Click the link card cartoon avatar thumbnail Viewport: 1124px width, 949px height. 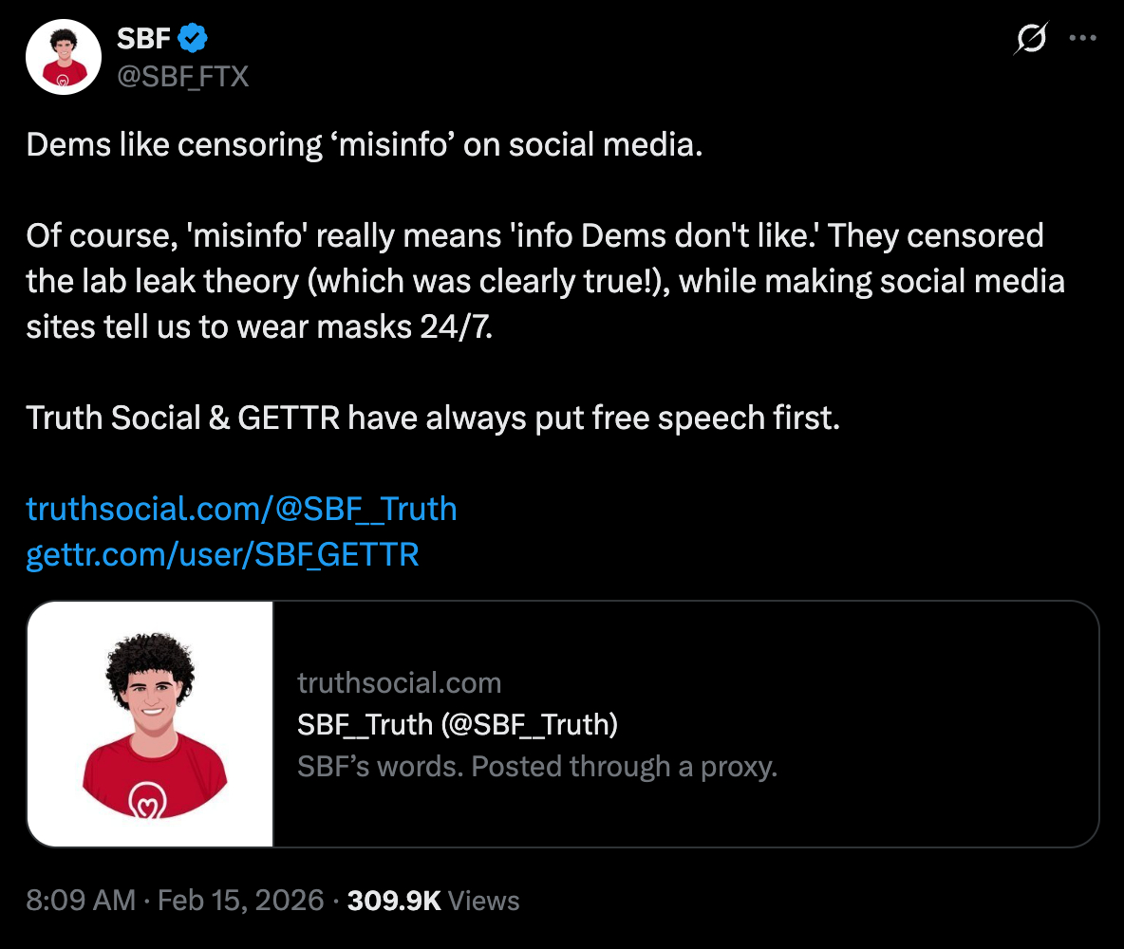[151, 723]
